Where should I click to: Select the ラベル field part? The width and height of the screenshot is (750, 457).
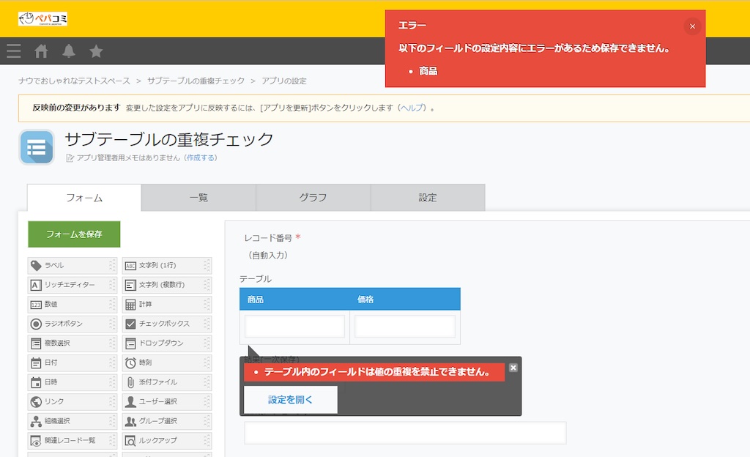(x=73, y=265)
